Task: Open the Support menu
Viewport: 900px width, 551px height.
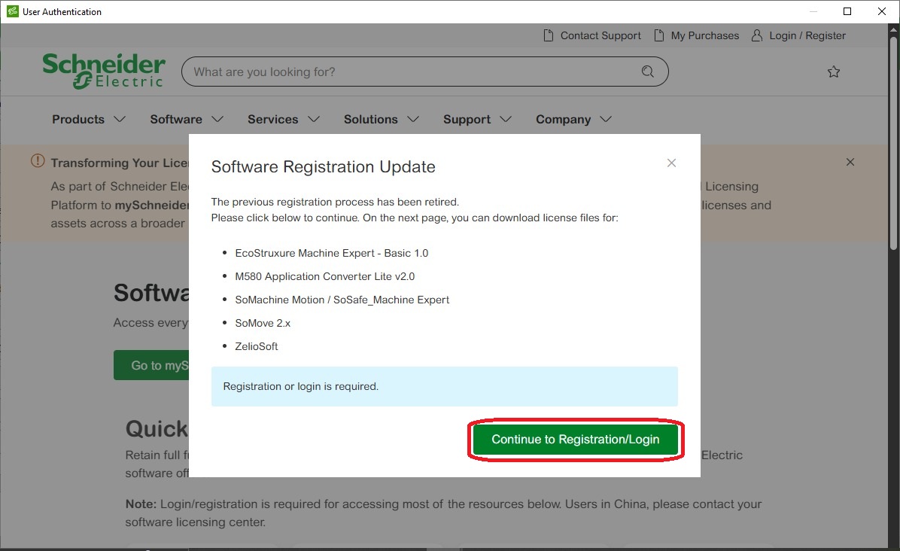Action: click(467, 120)
